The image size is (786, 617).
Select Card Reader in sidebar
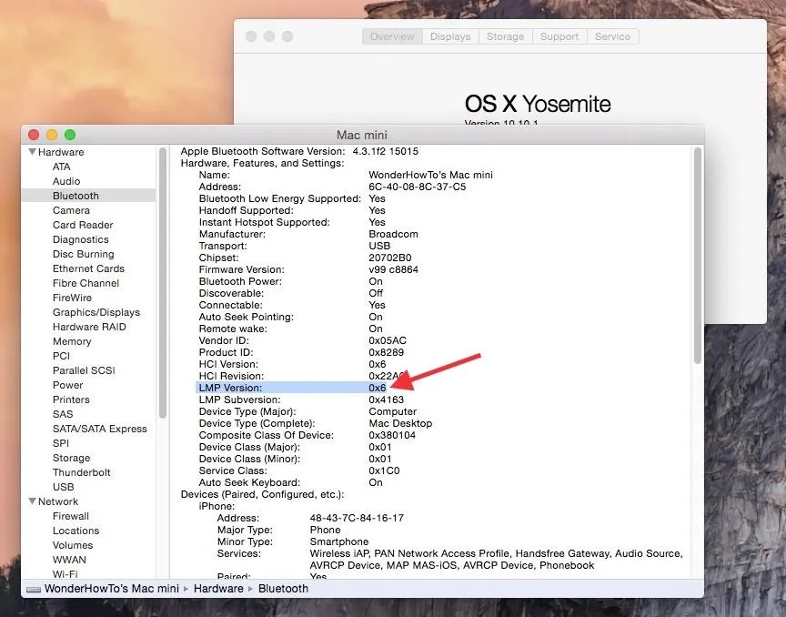pos(83,225)
